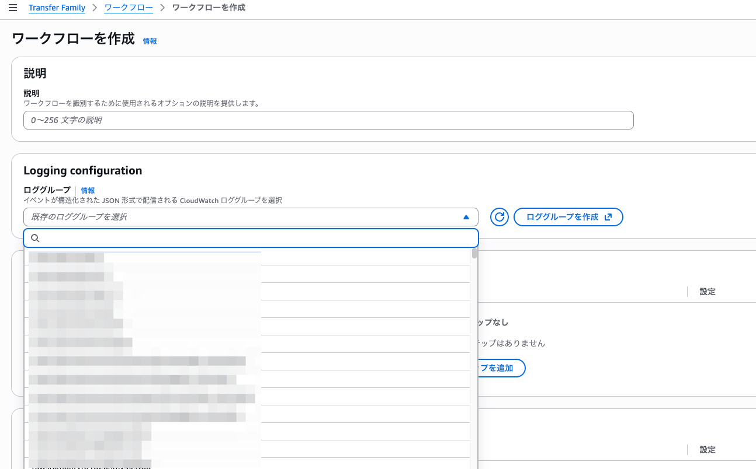Collapse the log group dropdown arrow
Image resolution: width=756 pixels, height=469 pixels.
466,217
